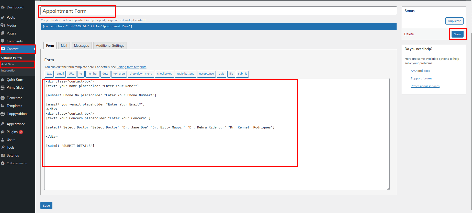Open Appearance via its paintbrush icon
This screenshot has width=472, height=213.
point(3,124)
